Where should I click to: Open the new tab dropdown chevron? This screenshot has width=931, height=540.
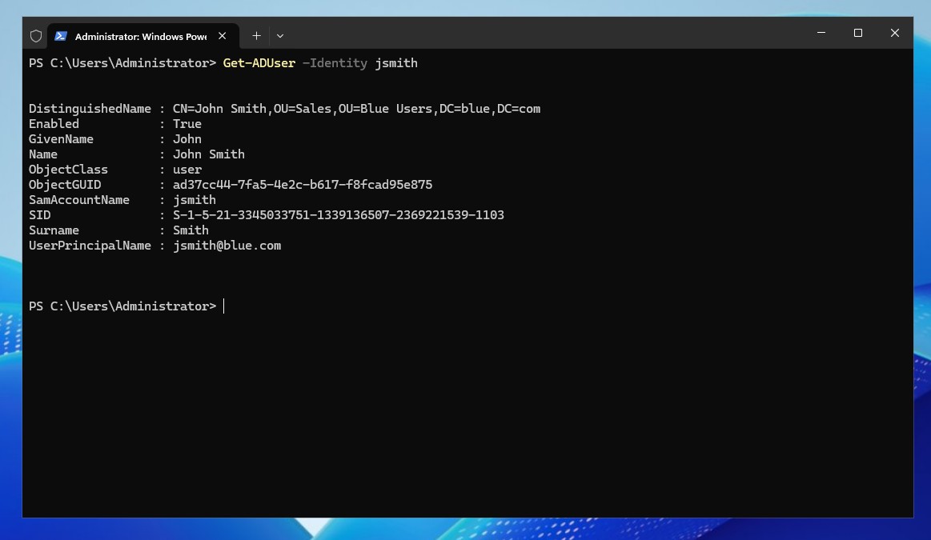279,36
